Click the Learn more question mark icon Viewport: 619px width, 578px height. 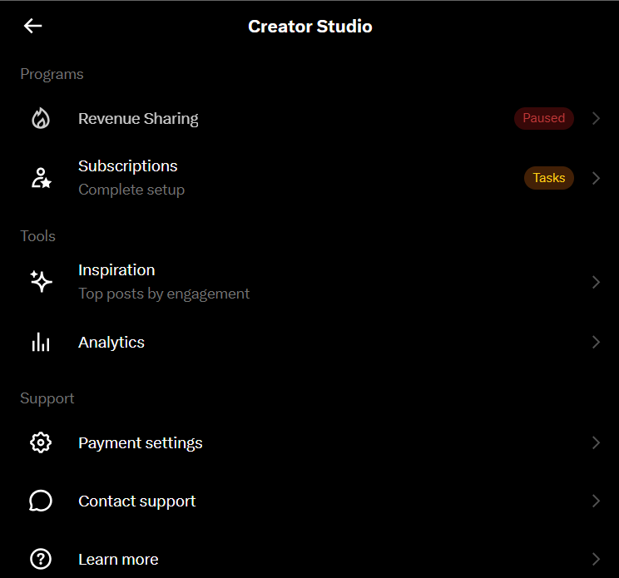coord(41,559)
